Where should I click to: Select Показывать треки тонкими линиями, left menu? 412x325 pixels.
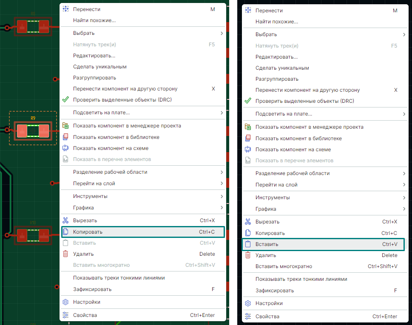coord(143,278)
